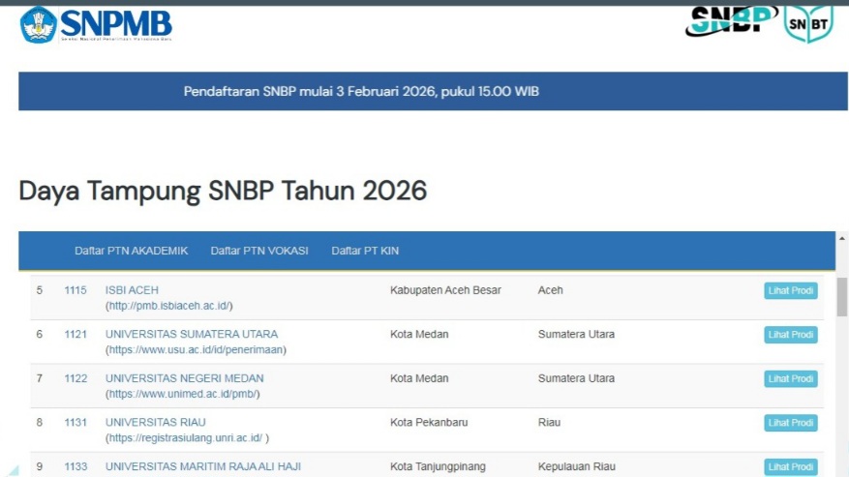Click code 1115 link
The width and height of the screenshot is (849, 477).
(x=76, y=290)
